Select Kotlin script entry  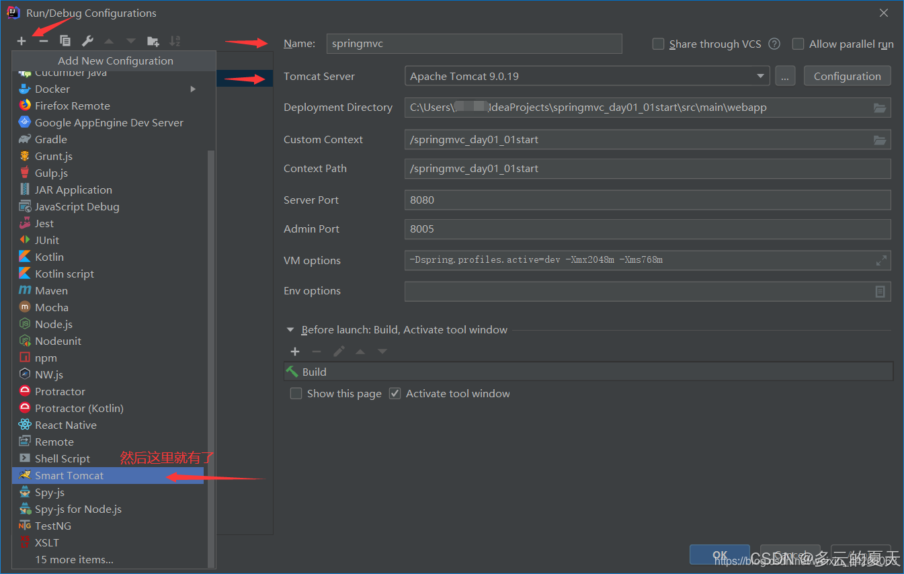tap(108, 274)
